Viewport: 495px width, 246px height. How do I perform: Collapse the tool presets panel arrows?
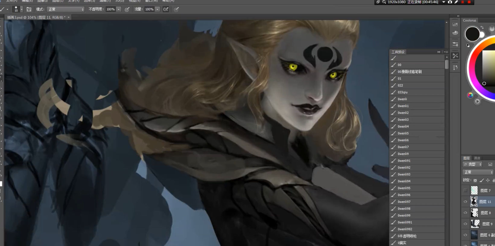pyautogui.click(x=439, y=52)
